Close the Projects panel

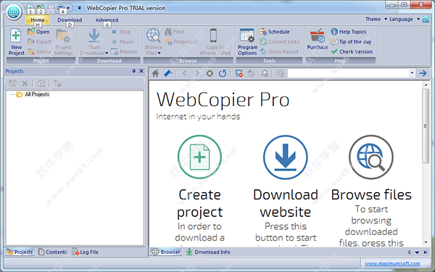(x=141, y=71)
